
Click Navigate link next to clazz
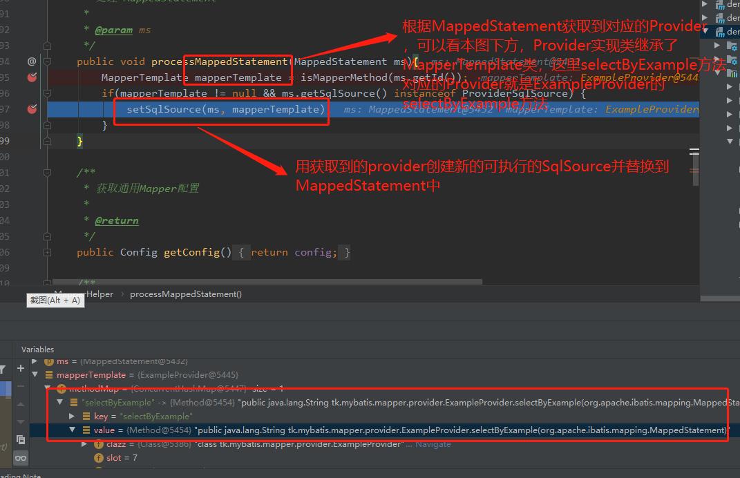433,444
